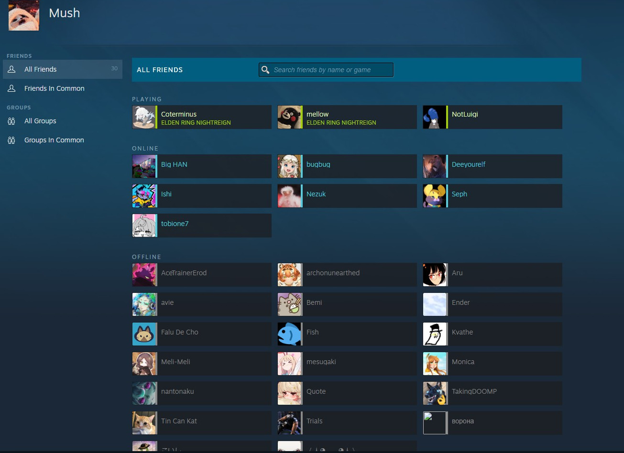Click the All Friends person icon

point(12,69)
